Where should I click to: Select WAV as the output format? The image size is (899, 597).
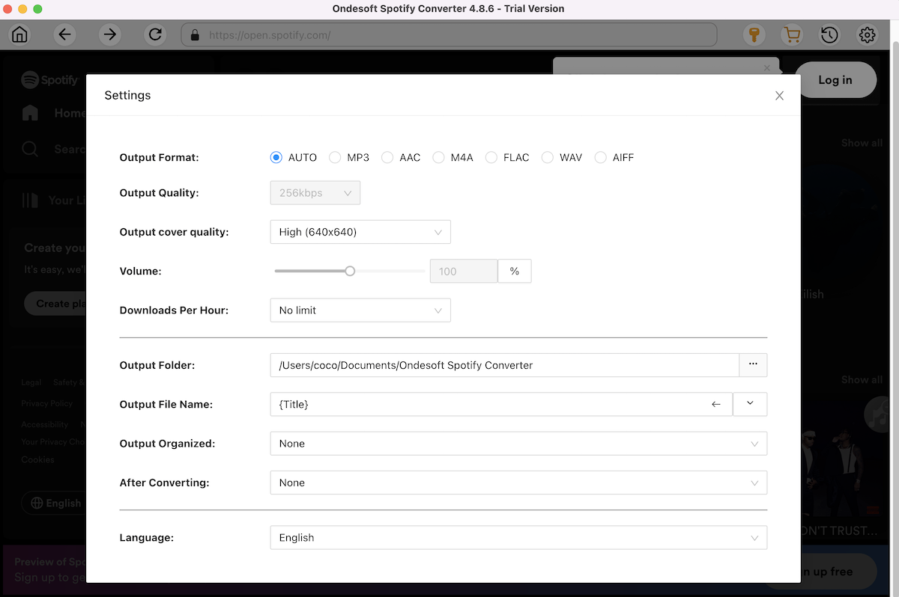548,158
